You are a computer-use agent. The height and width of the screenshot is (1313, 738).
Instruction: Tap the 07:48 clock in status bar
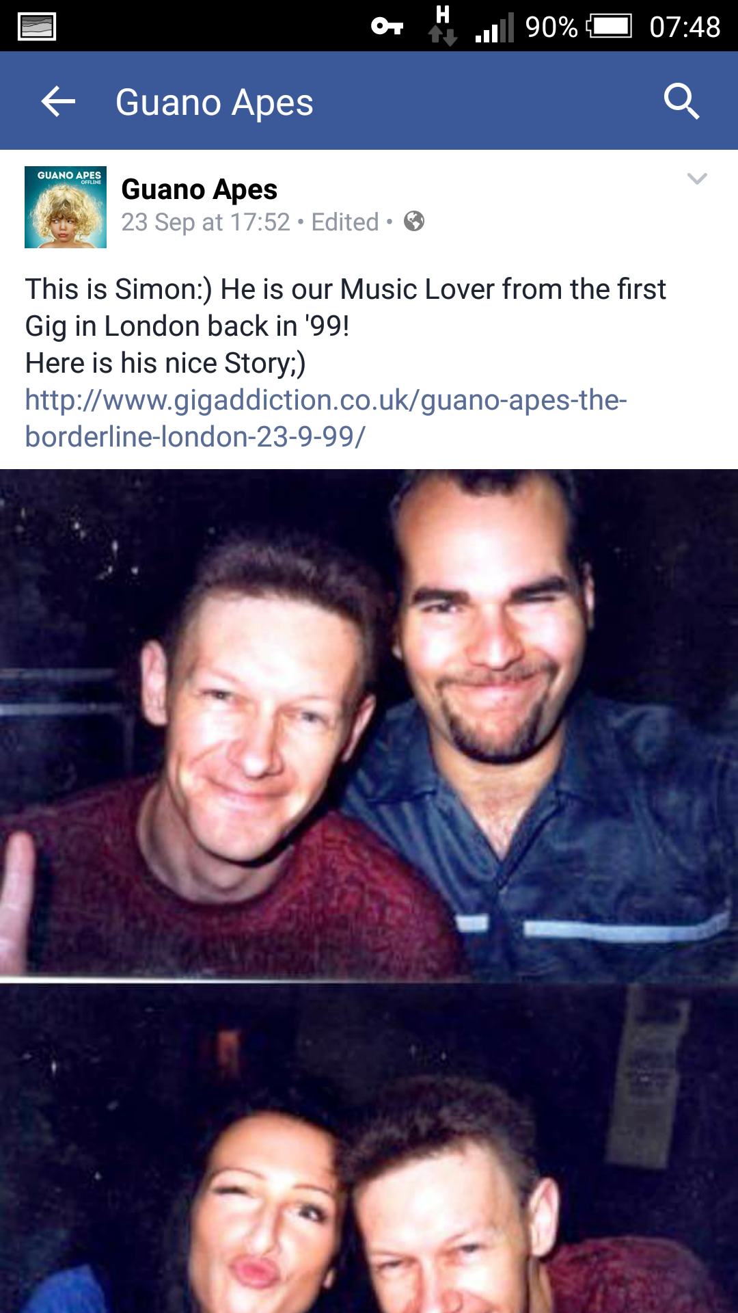[x=685, y=27]
